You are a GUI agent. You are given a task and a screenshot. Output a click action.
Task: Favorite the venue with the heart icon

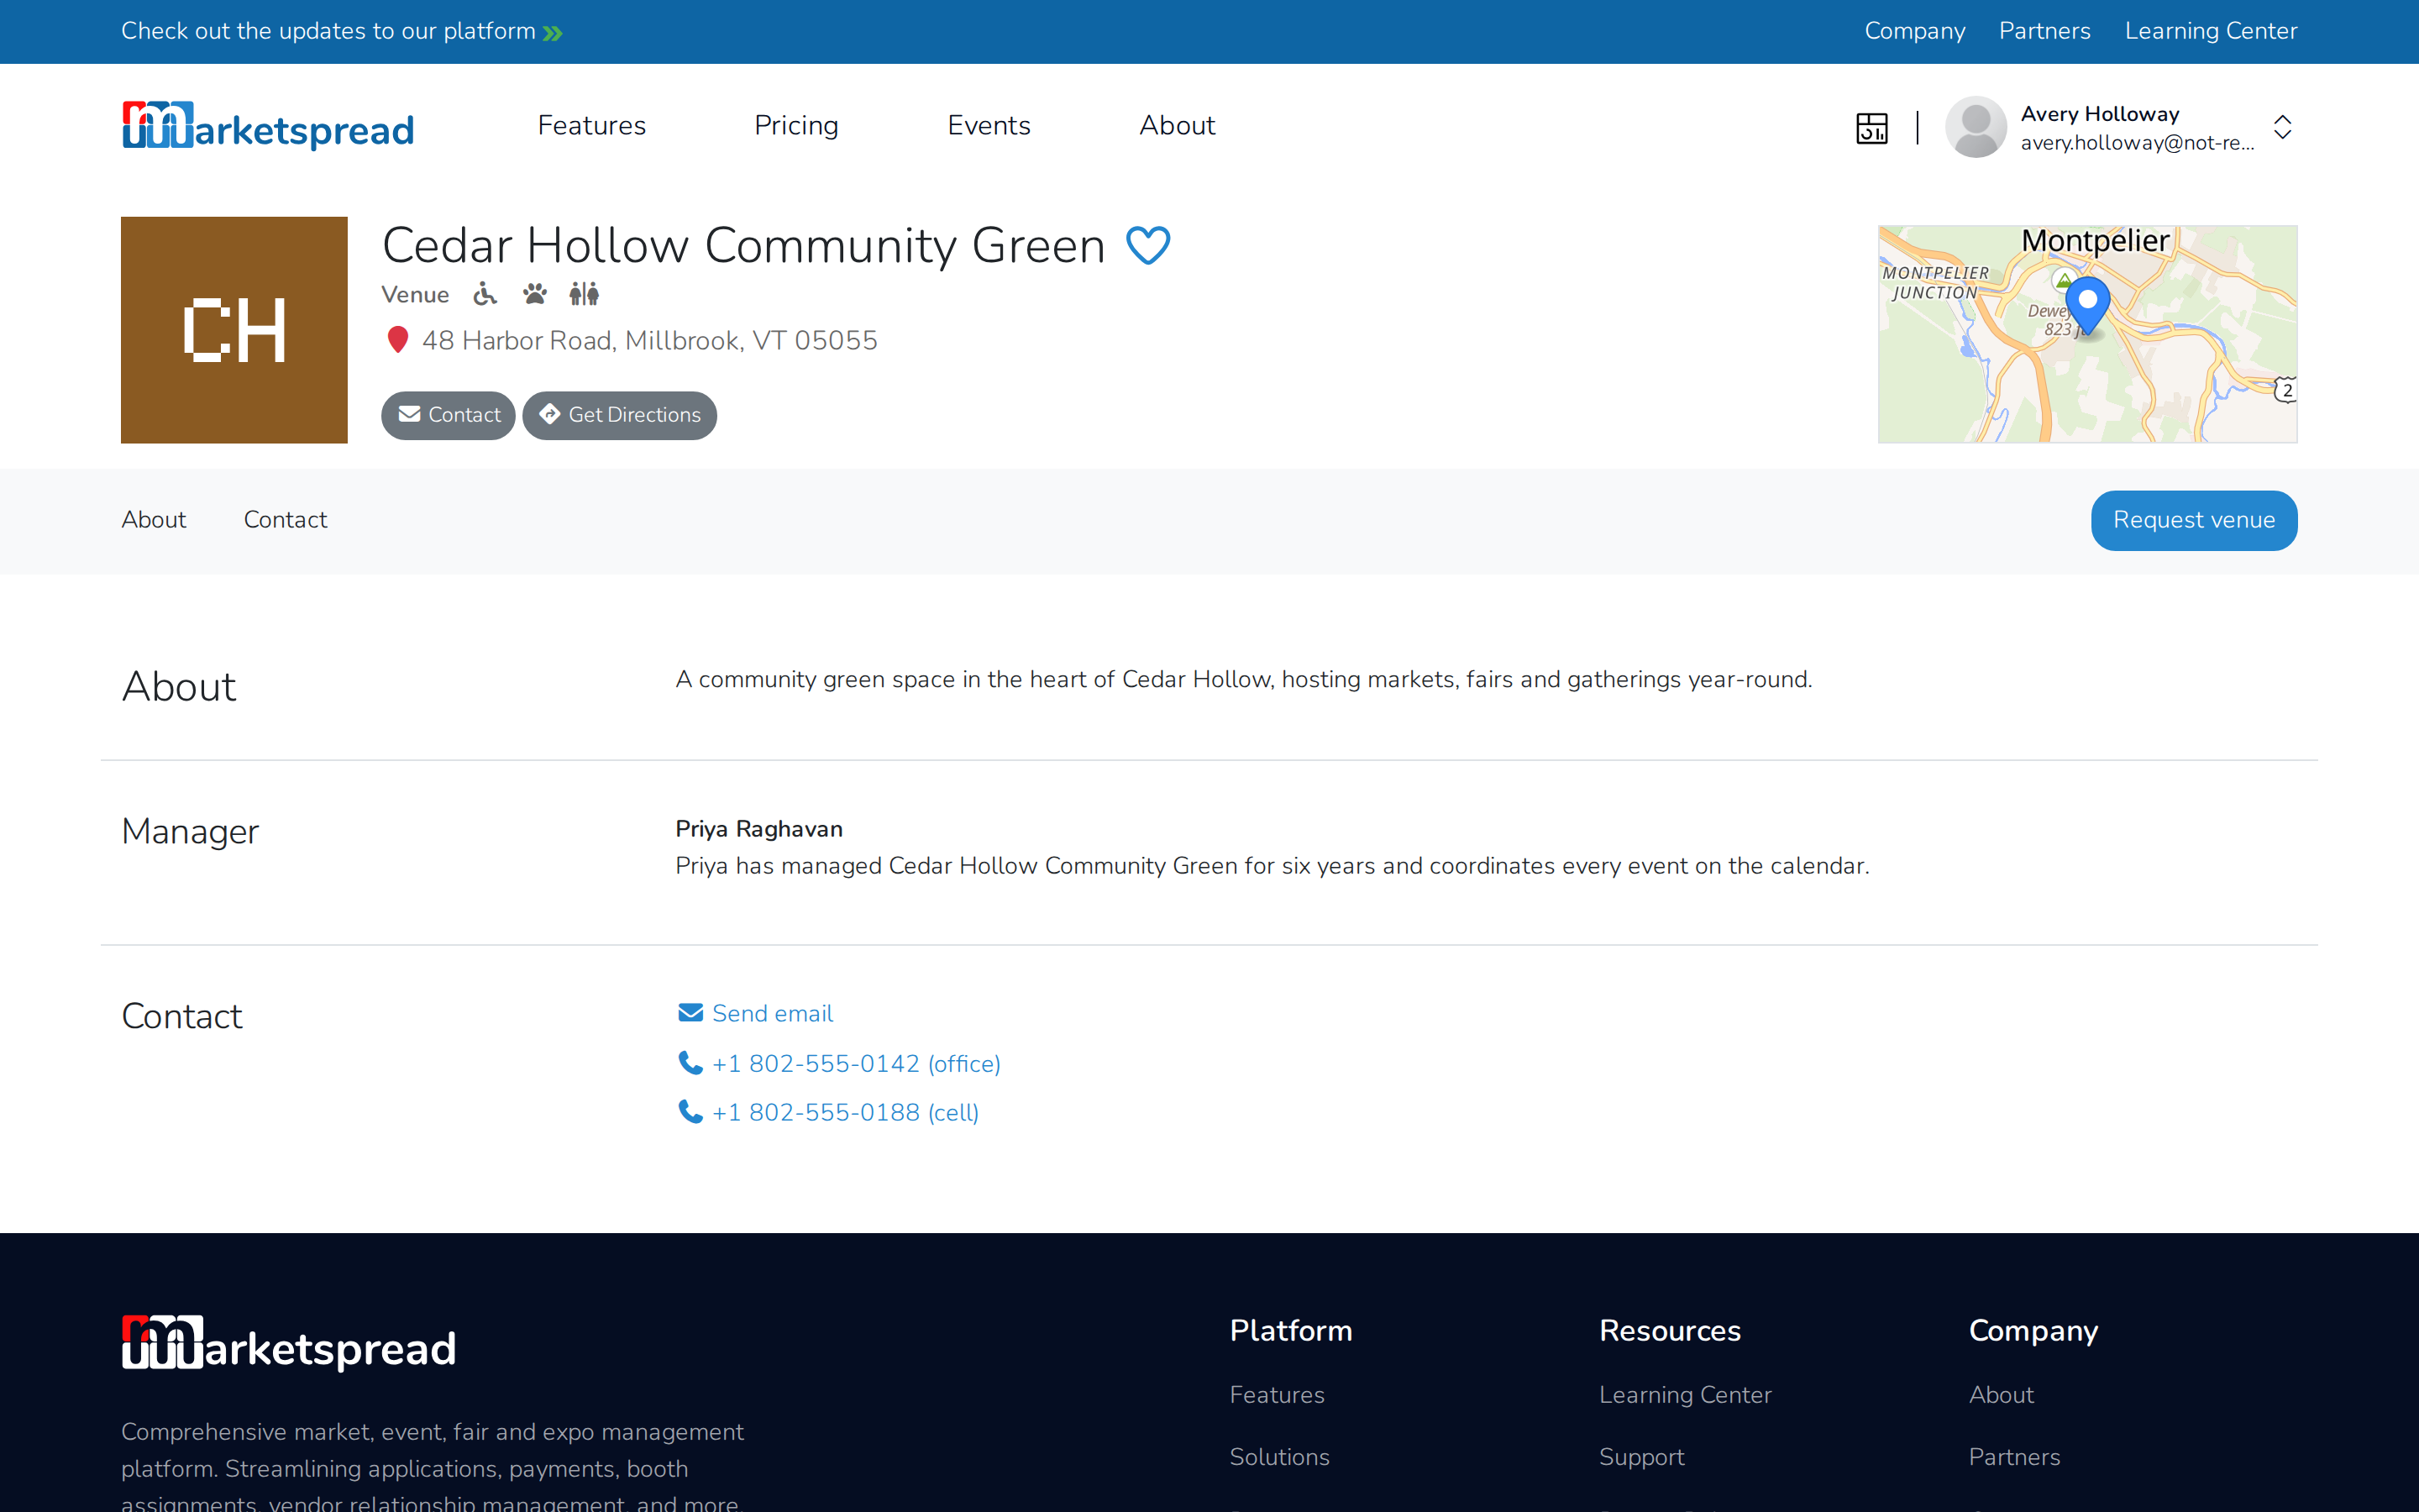[x=1147, y=246]
